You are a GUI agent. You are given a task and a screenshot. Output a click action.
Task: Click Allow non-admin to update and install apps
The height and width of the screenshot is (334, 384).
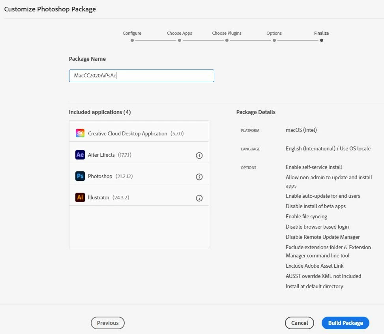(x=329, y=182)
